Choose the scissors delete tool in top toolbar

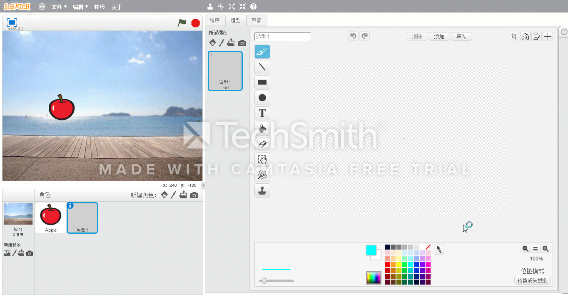point(221,7)
